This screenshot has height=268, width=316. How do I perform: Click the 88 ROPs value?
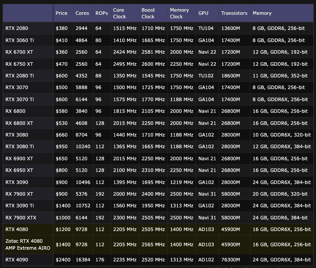point(98,76)
